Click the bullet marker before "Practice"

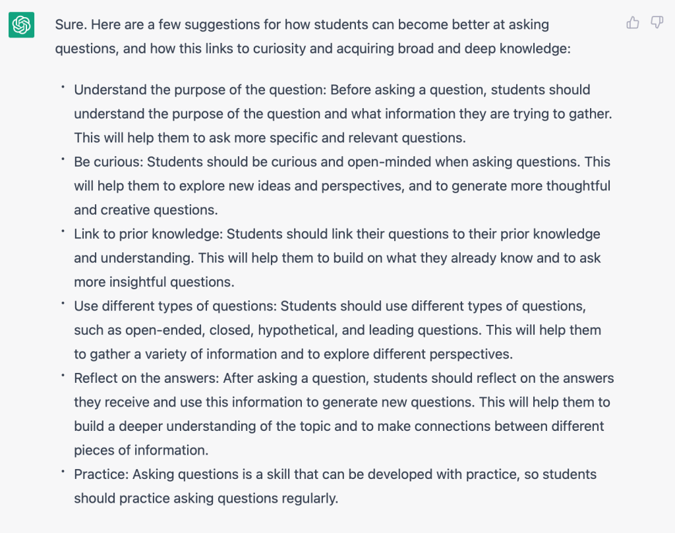click(x=63, y=472)
